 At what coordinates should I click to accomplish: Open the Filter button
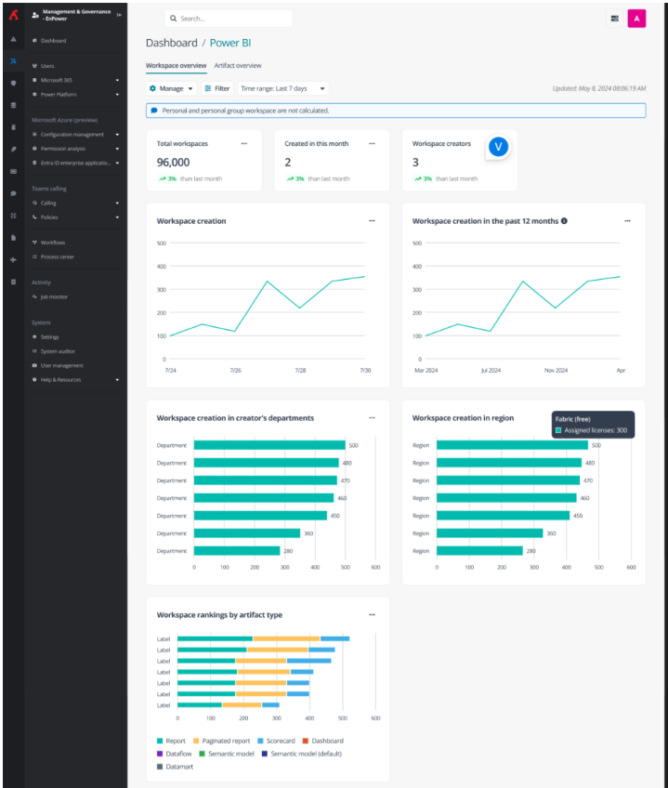point(216,88)
